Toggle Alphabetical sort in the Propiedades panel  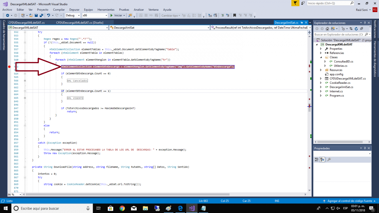point(322,159)
